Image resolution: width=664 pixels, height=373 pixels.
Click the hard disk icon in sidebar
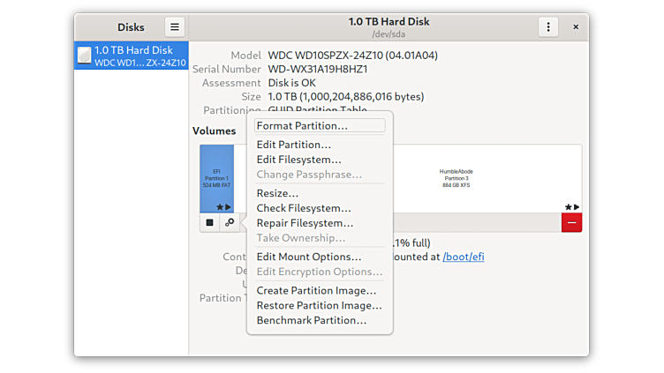coord(84,56)
